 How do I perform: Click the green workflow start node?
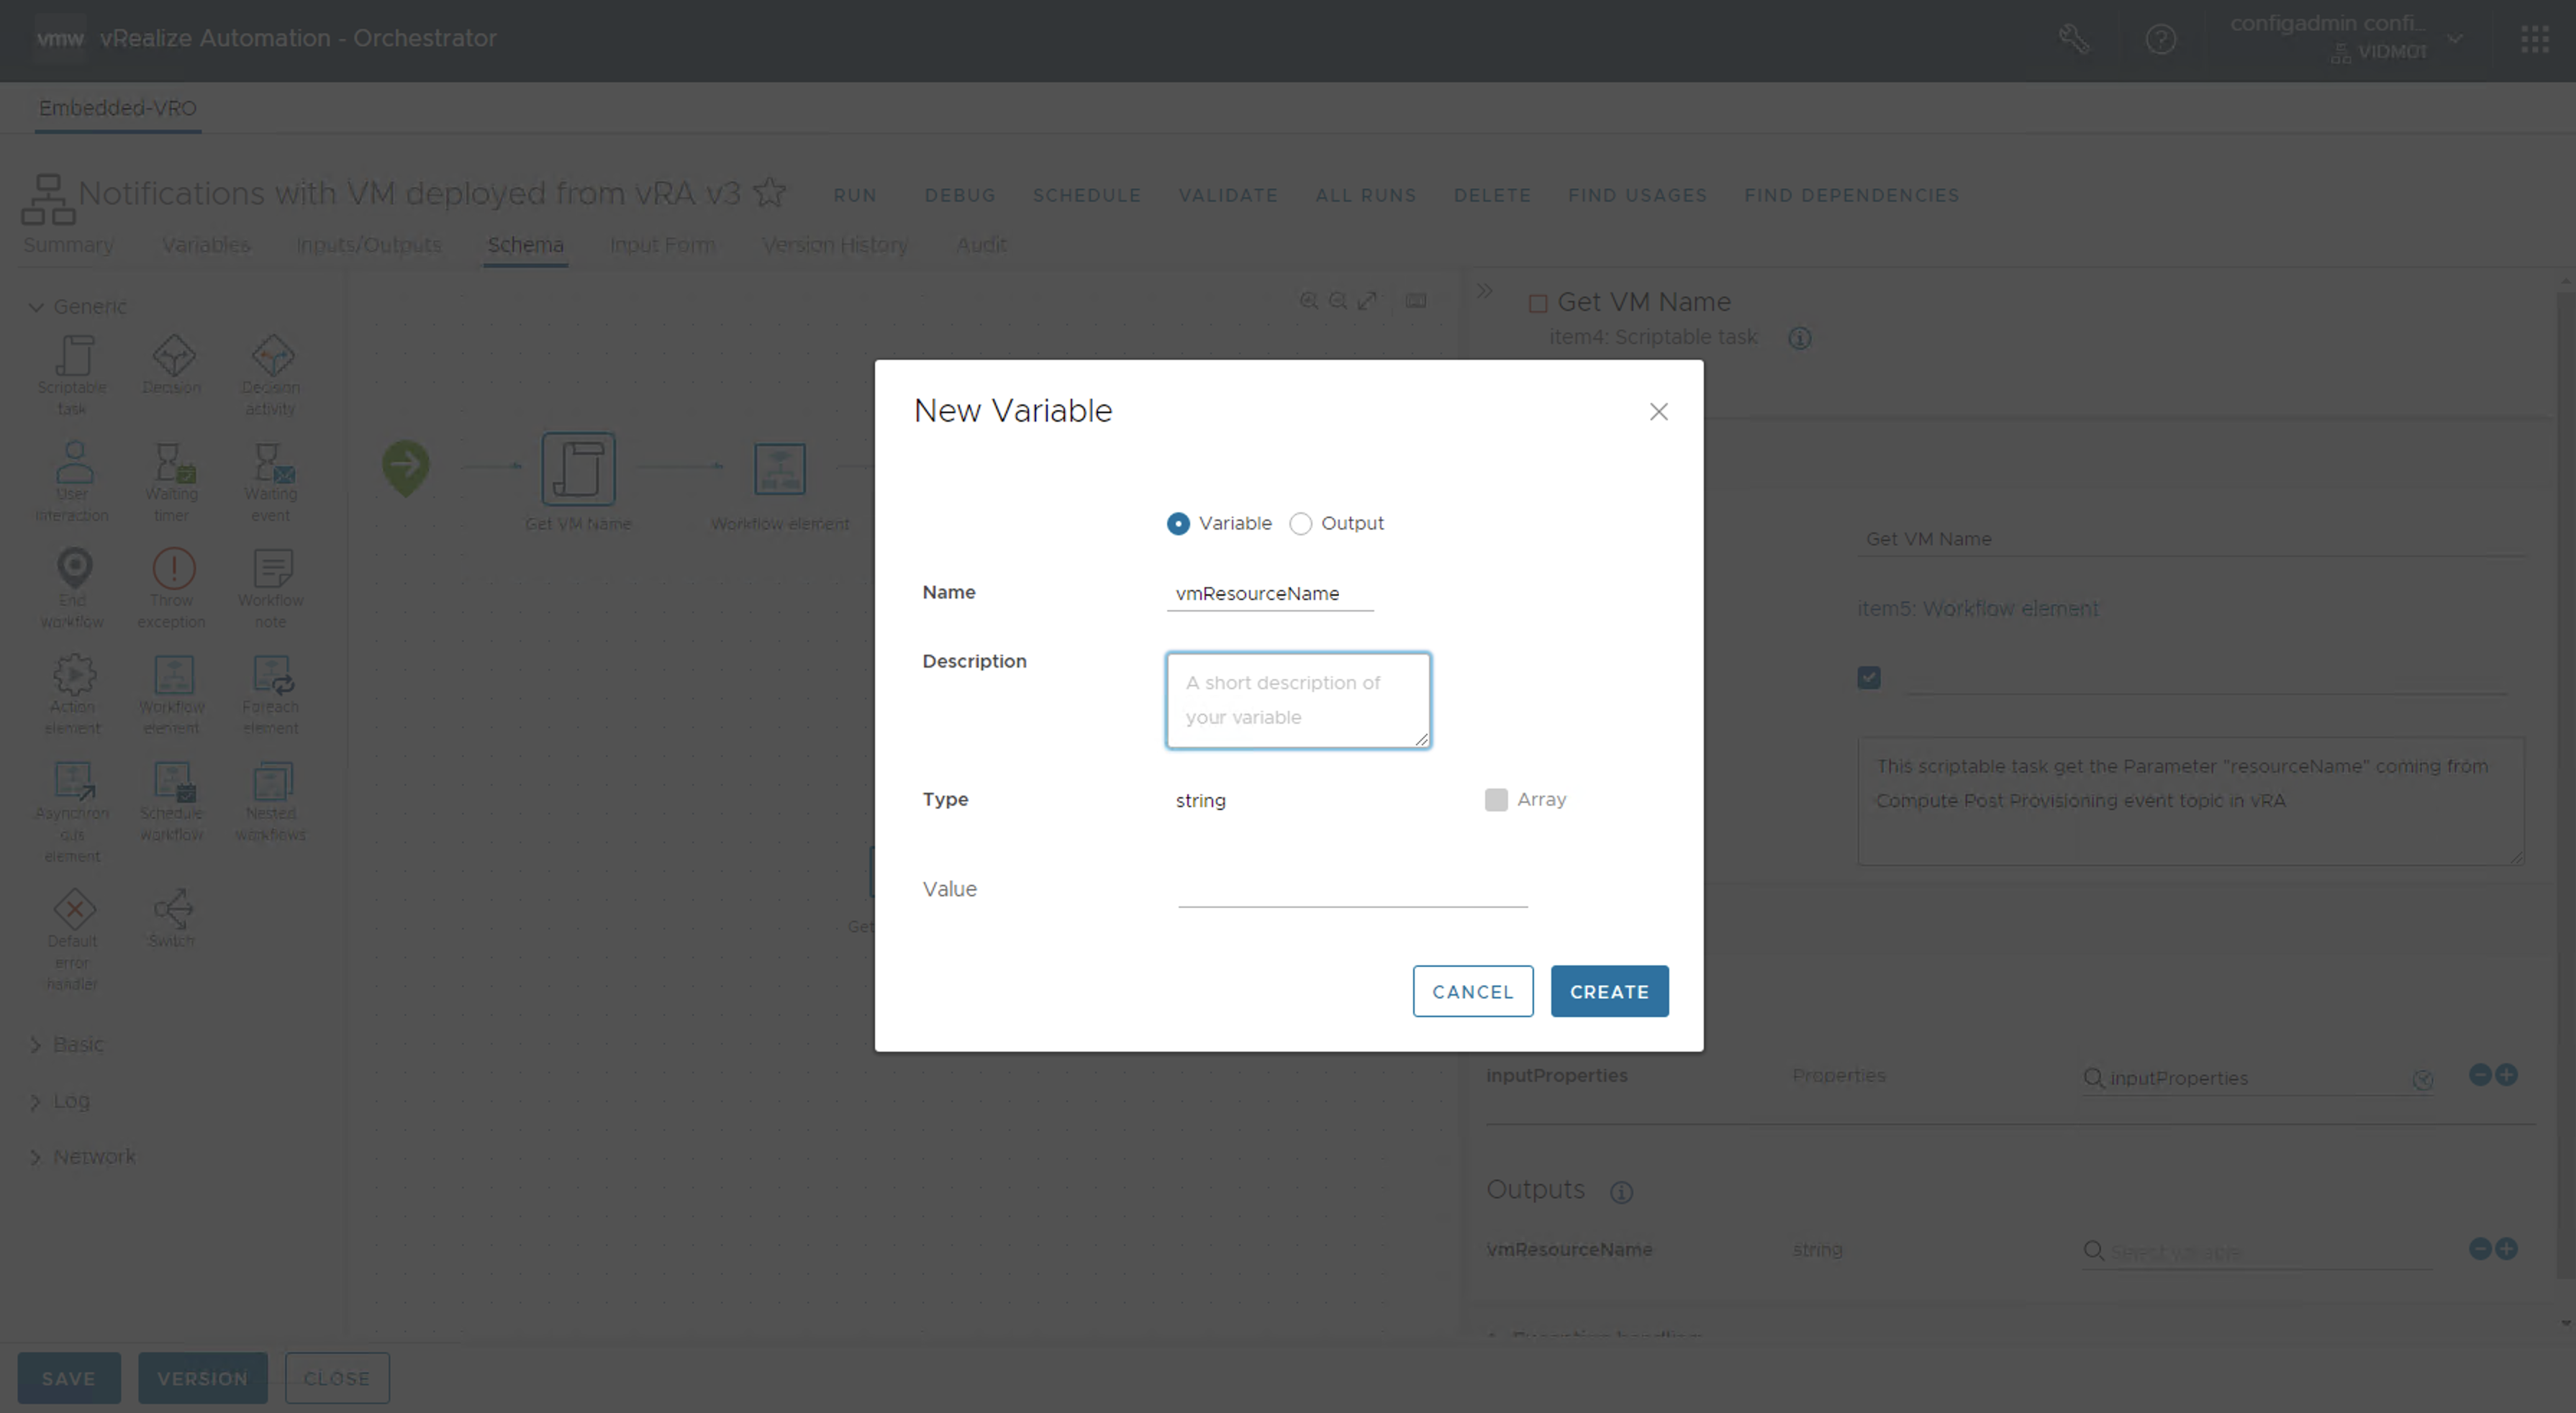[x=406, y=466]
